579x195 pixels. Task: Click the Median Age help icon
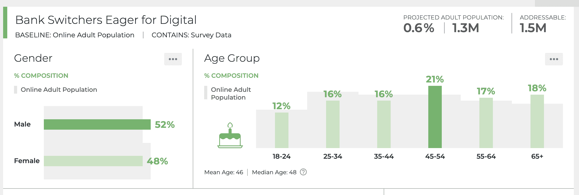303,172
